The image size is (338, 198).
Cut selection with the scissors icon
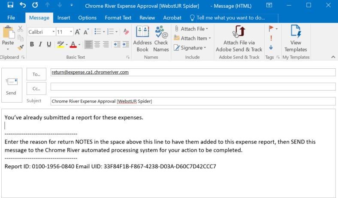coord(20,29)
